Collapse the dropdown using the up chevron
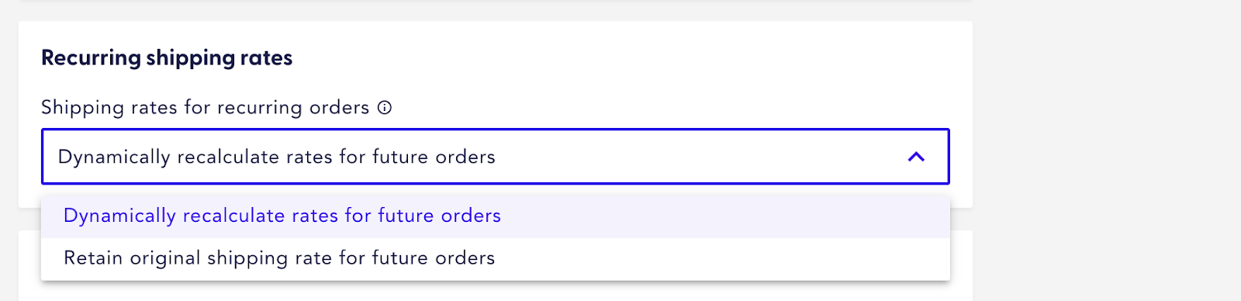This screenshot has width=1241, height=301. (x=916, y=157)
